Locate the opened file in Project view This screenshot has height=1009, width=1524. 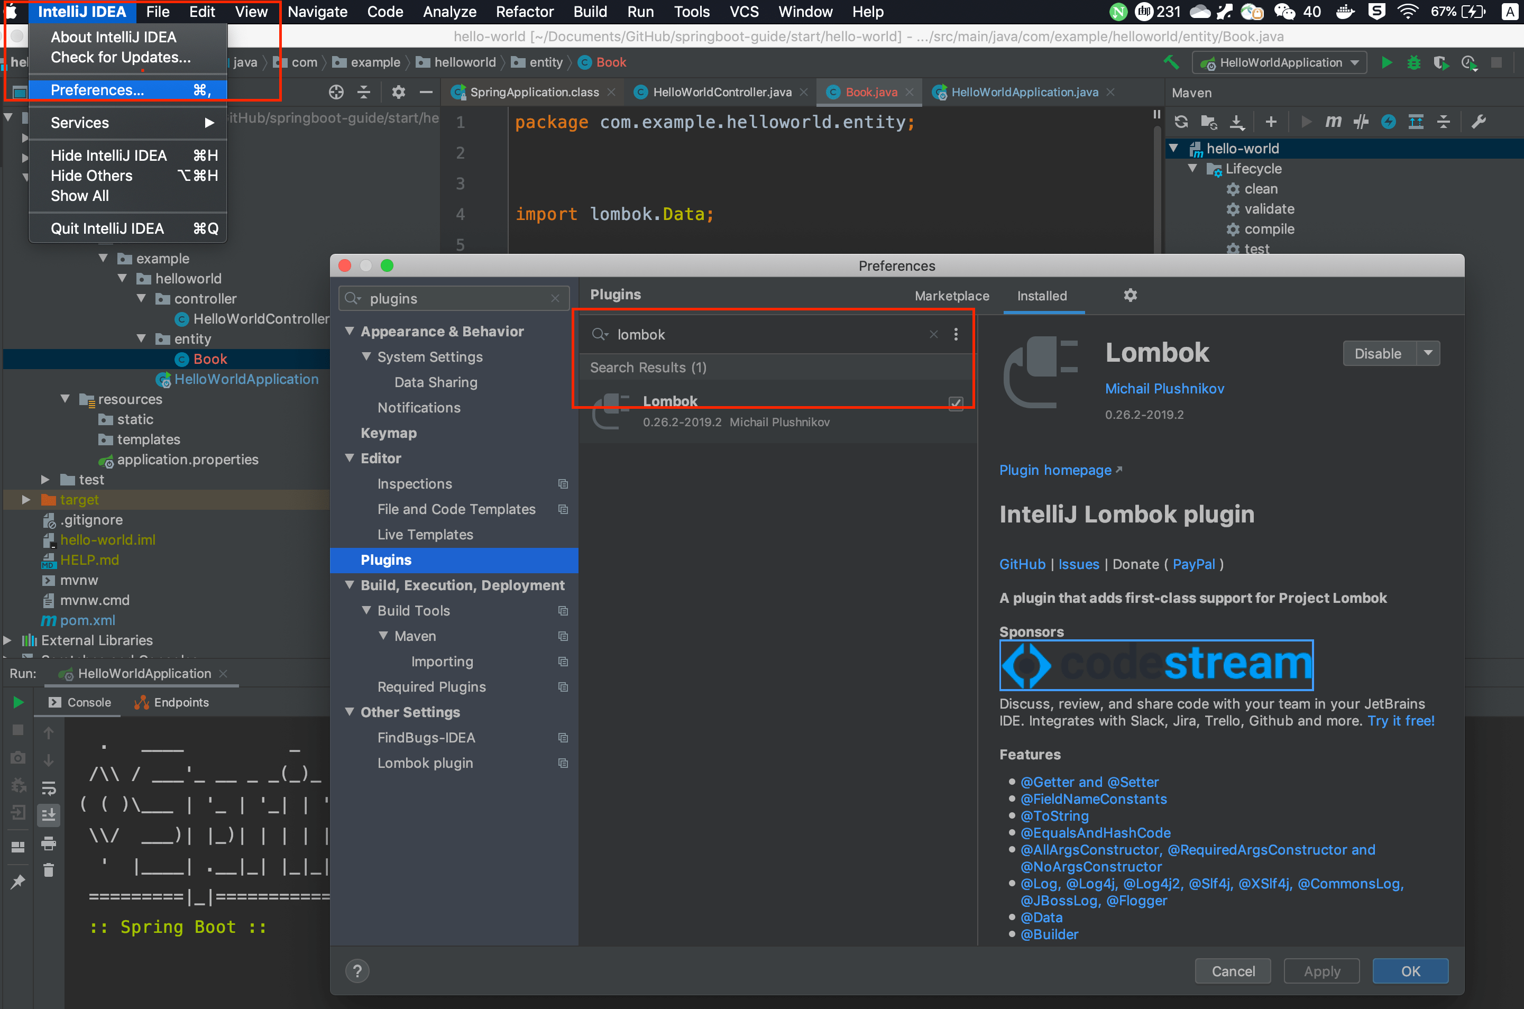click(336, 92)
